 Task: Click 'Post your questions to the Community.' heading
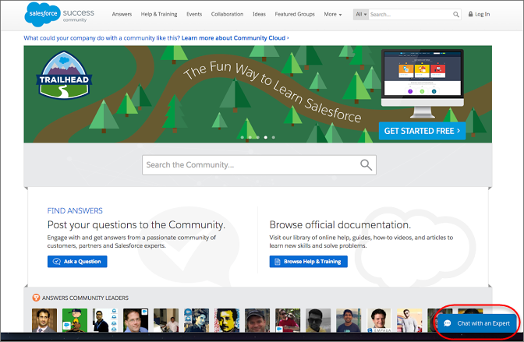[136, 225]
